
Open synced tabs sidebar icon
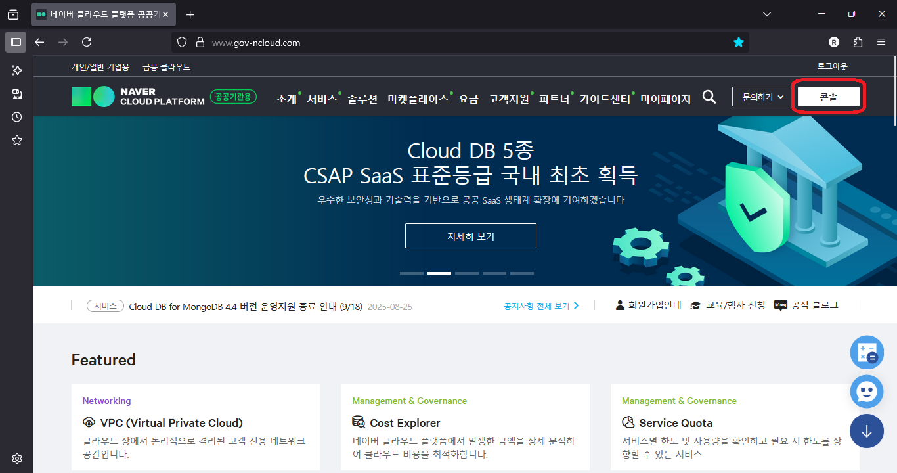click(x=17, y=94)
